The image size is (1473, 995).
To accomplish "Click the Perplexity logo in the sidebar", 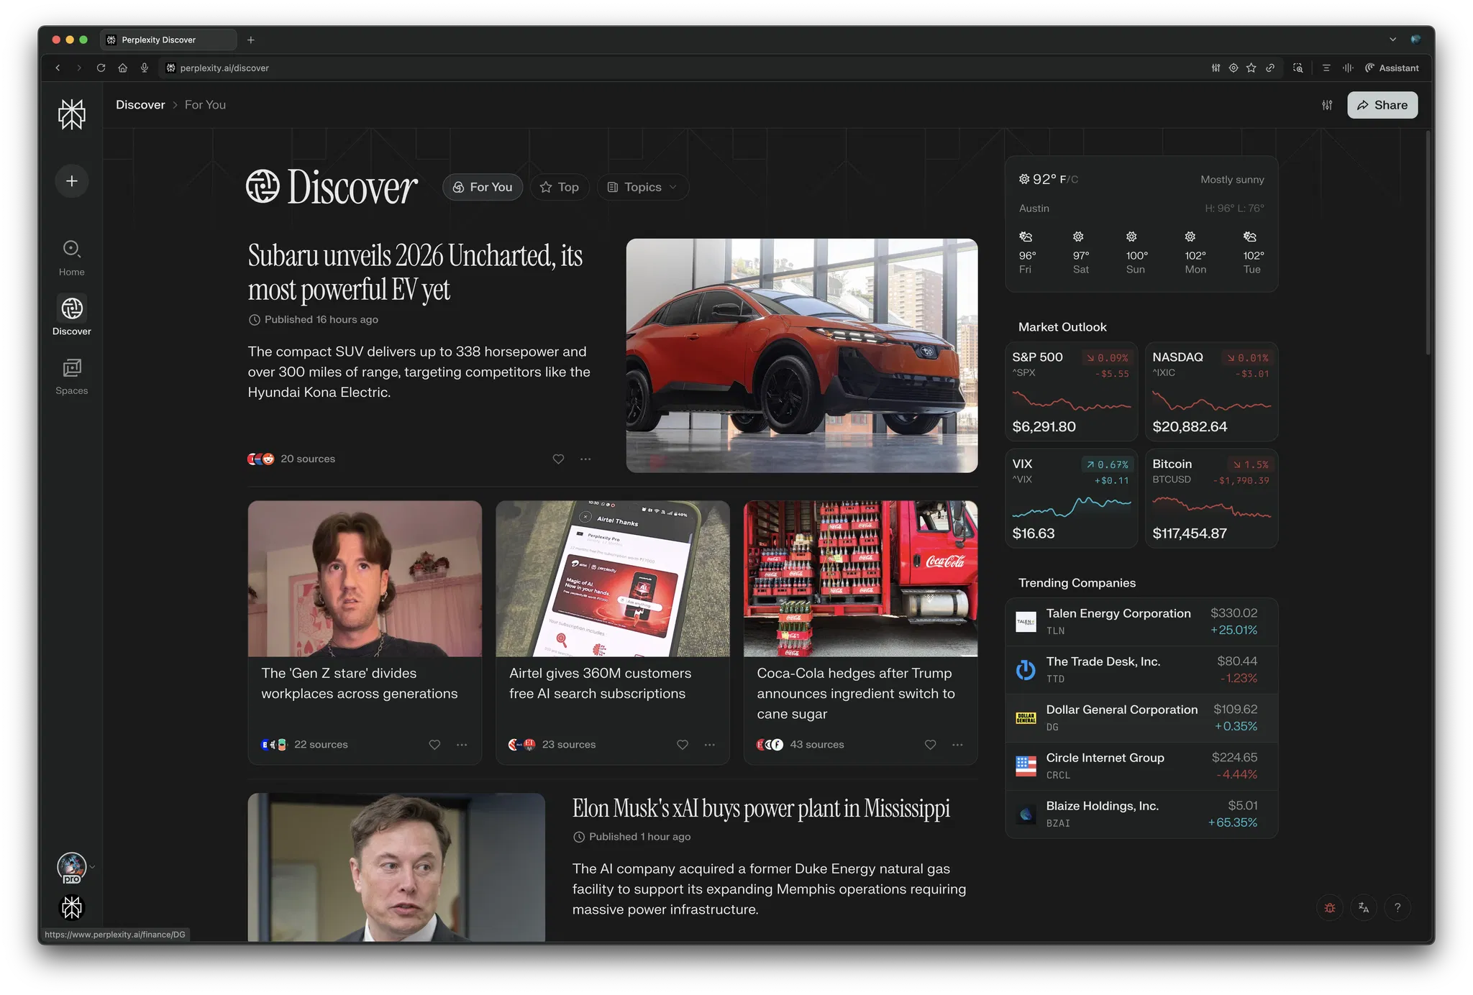I will [x=72, y=115].
